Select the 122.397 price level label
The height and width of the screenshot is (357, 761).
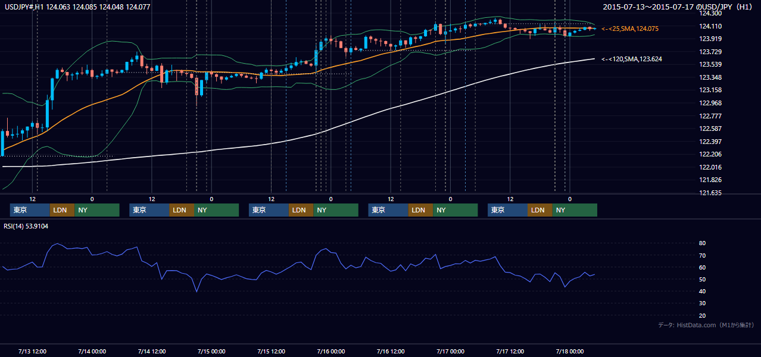(x=710, y=142)
